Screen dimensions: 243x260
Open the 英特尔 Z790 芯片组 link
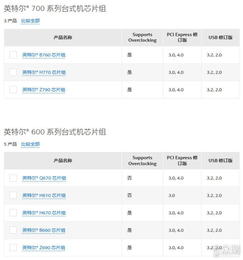[44, 90]
